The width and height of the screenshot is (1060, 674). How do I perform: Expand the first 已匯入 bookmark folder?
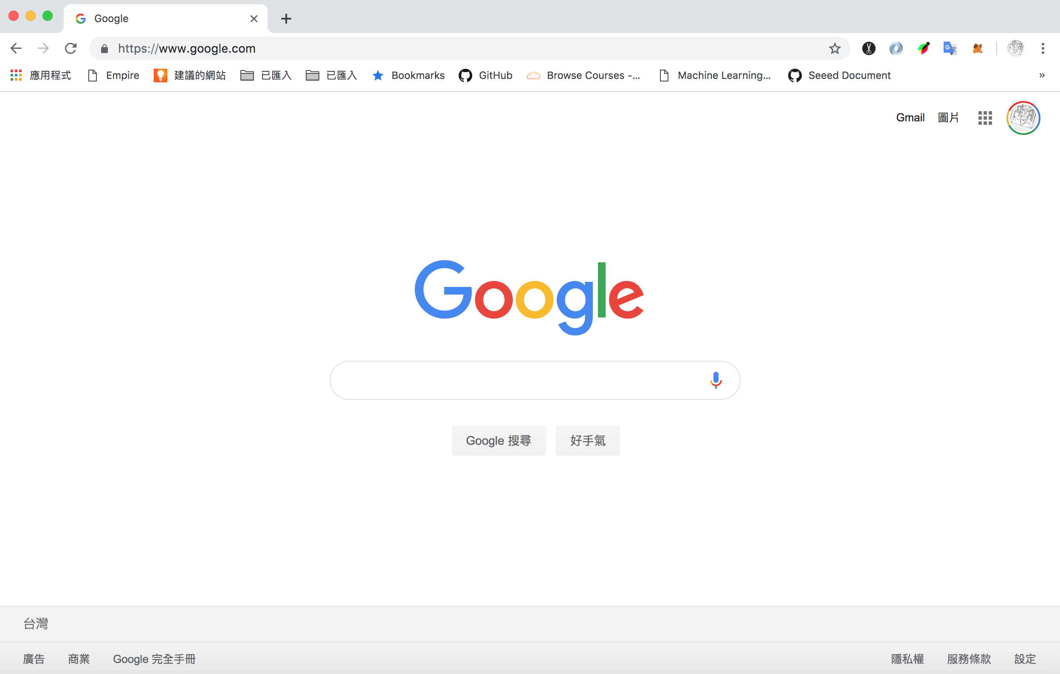tap(266, 76)
